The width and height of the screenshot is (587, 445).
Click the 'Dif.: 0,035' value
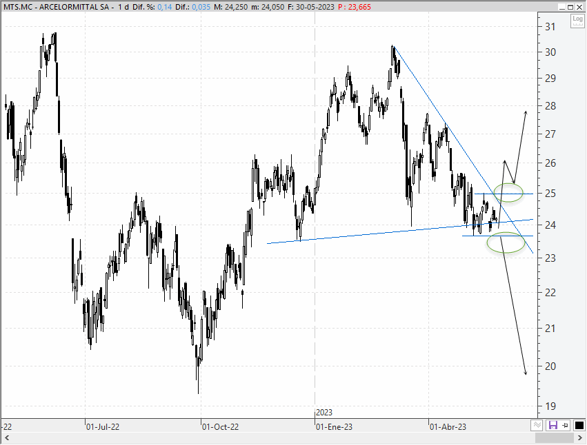193,7
